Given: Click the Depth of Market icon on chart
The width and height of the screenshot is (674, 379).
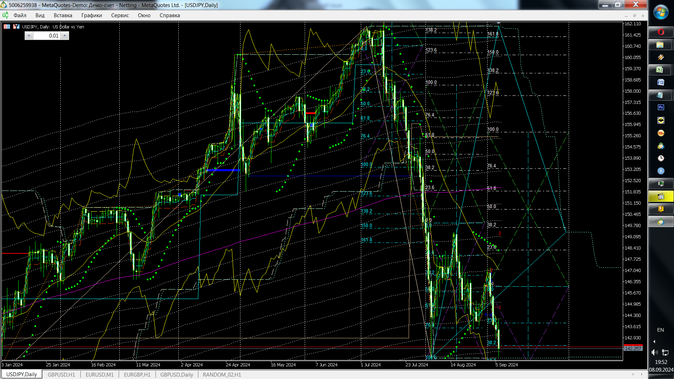Looking at the screenshot, I should (x=7, y=27).
